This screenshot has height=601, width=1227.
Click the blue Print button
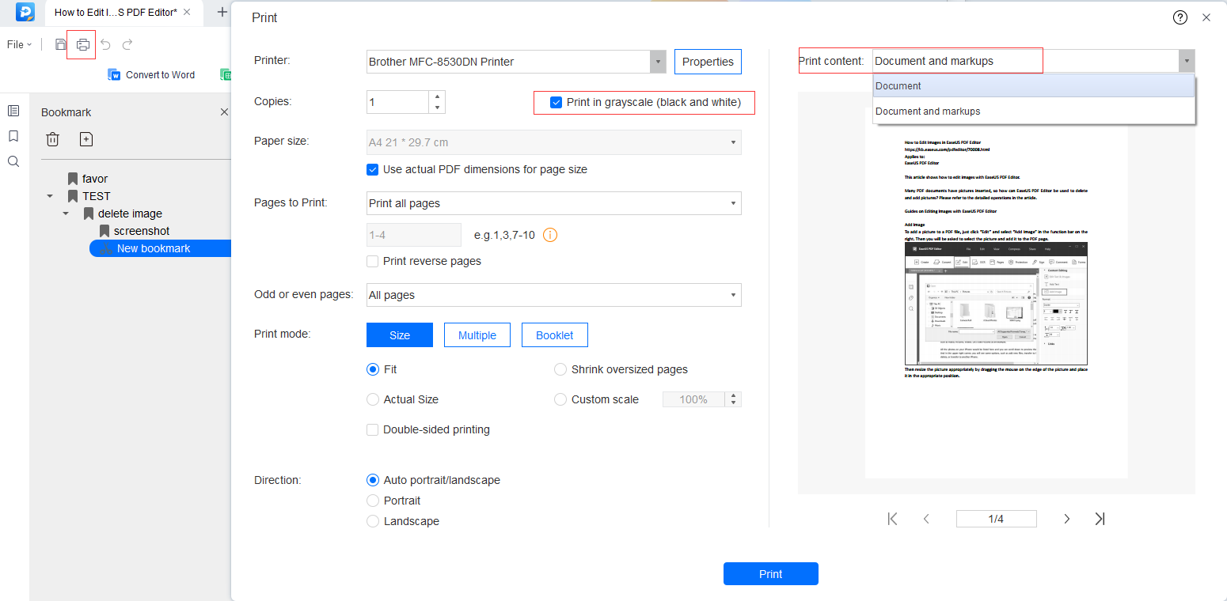pyautogui.click(x=770, y=574)
